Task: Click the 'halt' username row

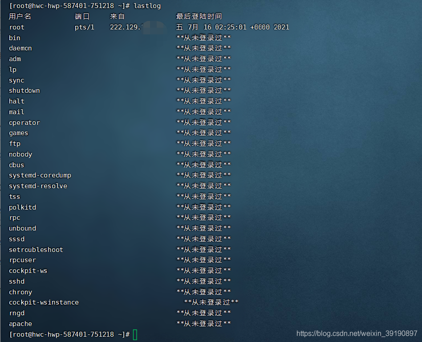Action: point(16,101)
